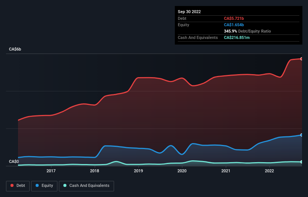308x197 pixels.
Task: Toggle Cash And Equivalents legend button
Action: (86, 186)
